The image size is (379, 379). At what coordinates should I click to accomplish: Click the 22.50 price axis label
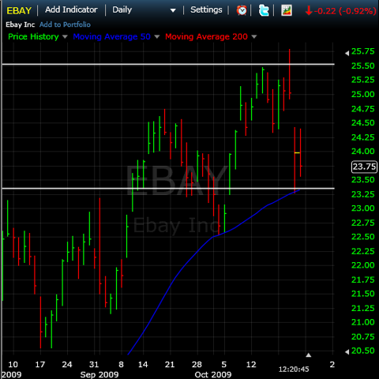tap(363, 237)
